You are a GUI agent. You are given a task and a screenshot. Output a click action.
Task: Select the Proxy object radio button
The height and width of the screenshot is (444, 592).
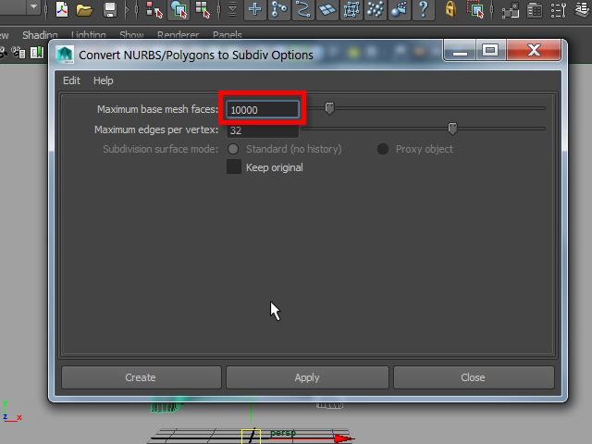[x=383, y=149]
